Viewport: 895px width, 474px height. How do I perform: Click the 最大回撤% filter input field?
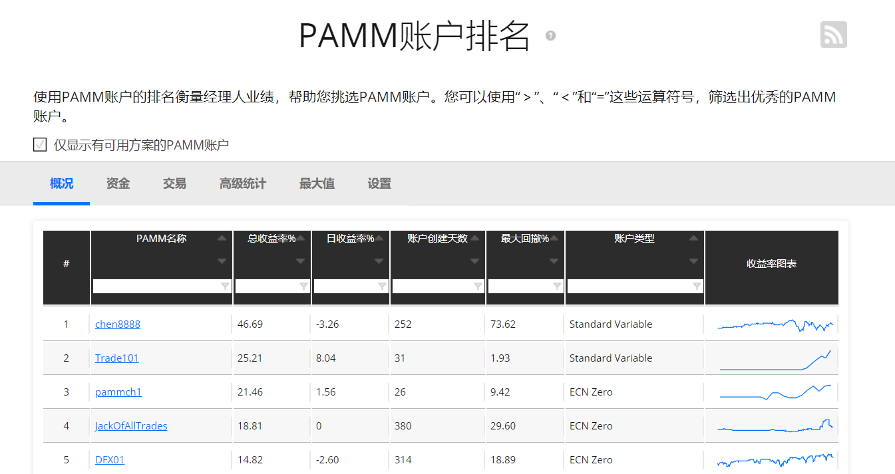tap(526, 286)
